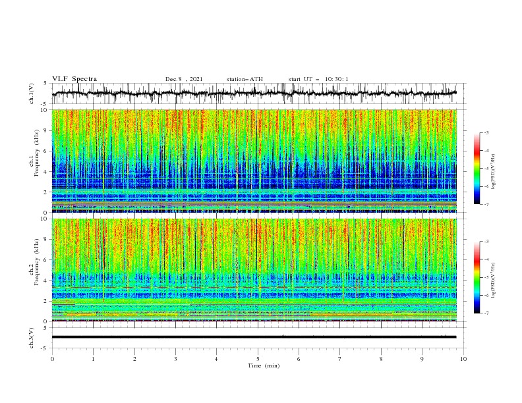522x403 pixels.
Task: Click the '-7' value on ch.2 color scale
Action: click(486, 313)
